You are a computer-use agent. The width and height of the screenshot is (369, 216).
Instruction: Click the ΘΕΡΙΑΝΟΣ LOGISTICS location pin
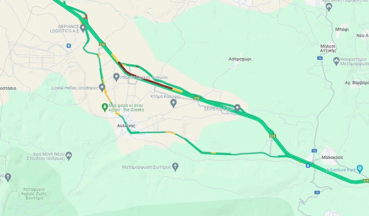pos(83,28)
